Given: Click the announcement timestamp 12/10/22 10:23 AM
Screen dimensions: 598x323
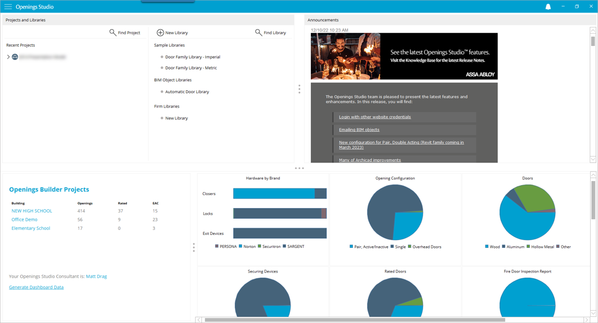Looking at the screenshot, I should coord(329,30).
